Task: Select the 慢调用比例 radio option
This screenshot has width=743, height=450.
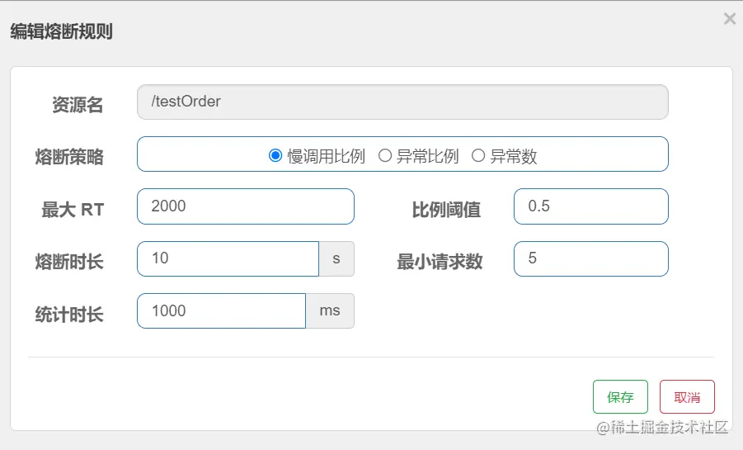Action: (x=275, y=156)
